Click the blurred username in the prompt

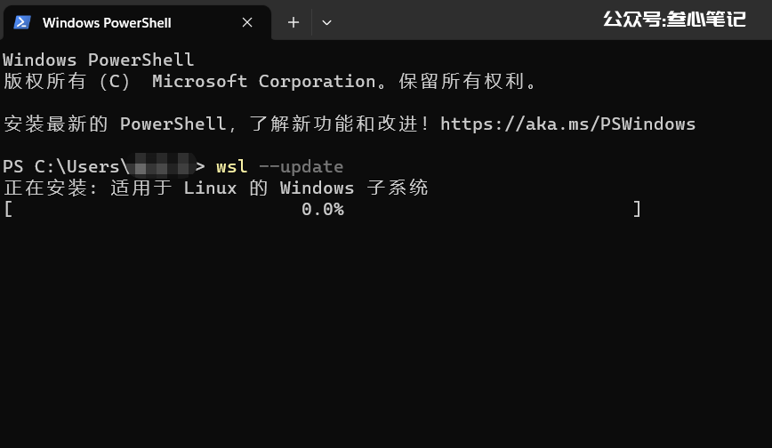[162, 166]
